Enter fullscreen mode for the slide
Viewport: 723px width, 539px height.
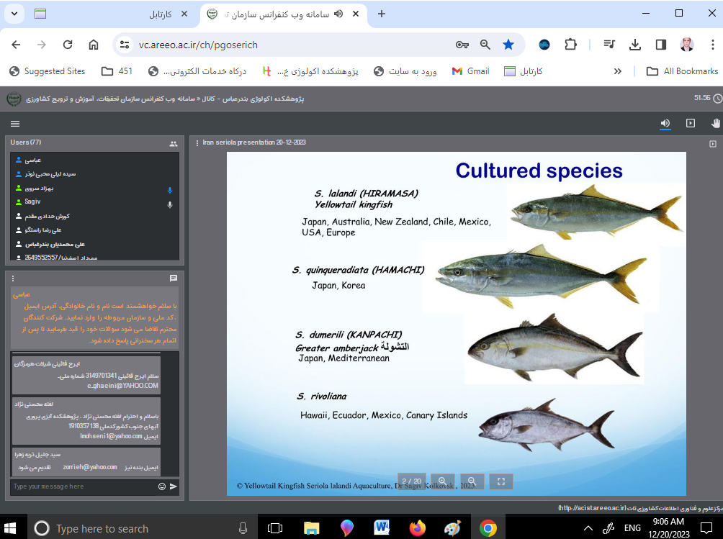click(501, 481)
